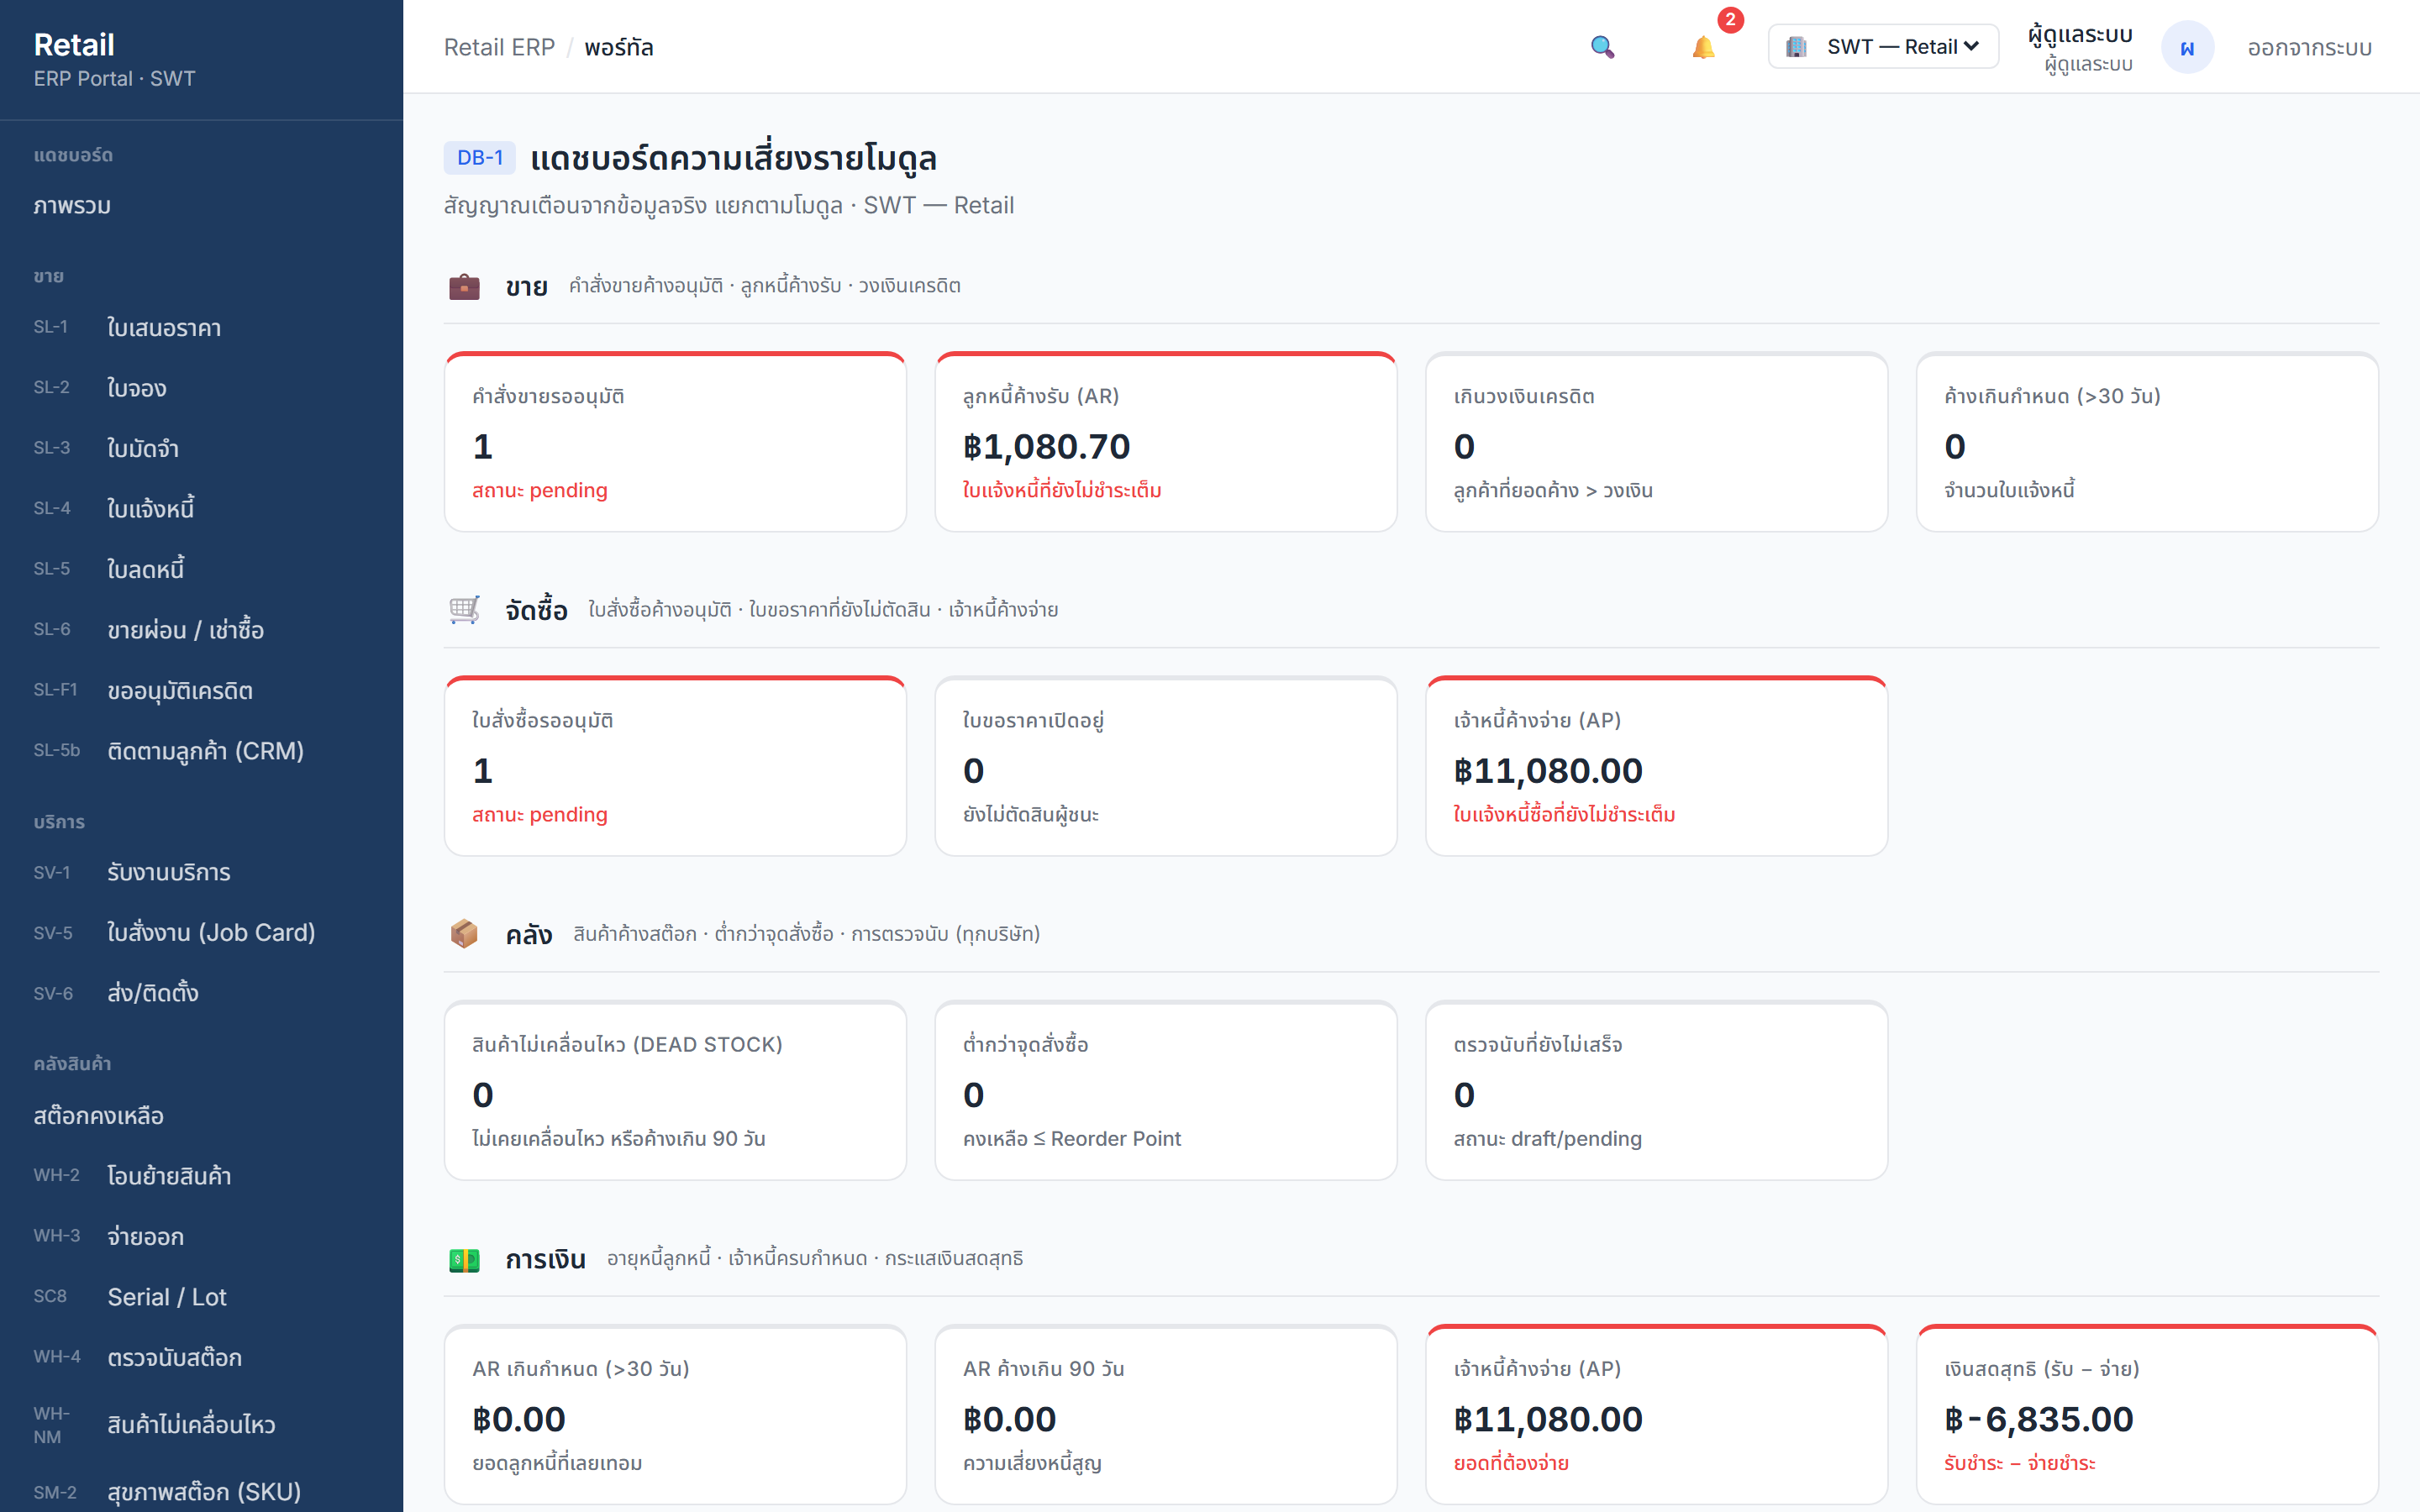Open WH-2 โอนย้ายสินค้า

point(201,1176)
